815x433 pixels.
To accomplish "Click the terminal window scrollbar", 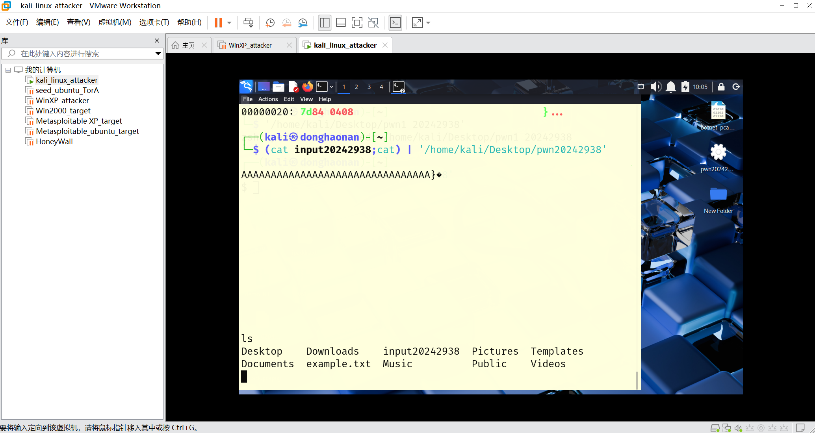I will tap(637, 380).
